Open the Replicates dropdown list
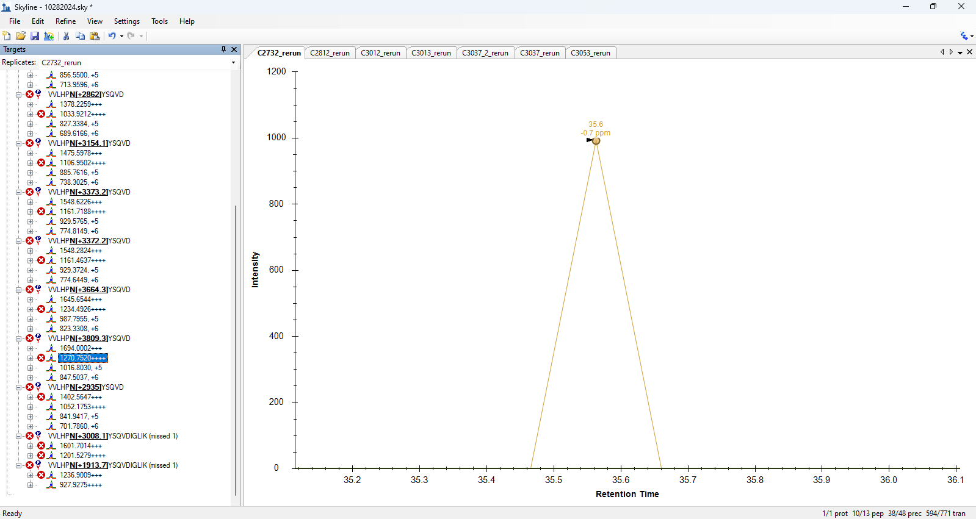The image size is (976, 519). point(233,63)
